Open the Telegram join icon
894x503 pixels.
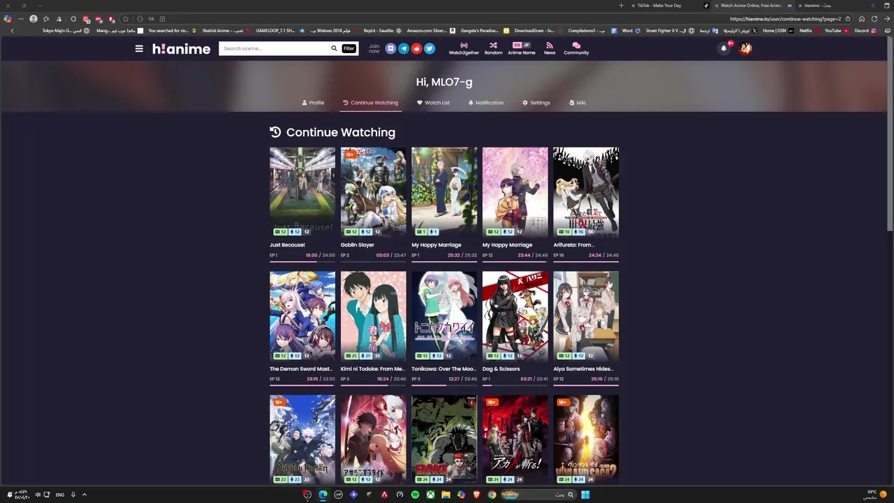coord(404,48)
